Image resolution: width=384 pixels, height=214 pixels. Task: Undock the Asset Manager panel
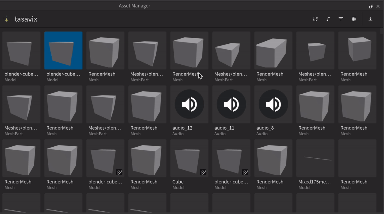point(371,6)
